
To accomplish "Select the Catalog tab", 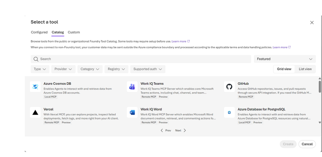I will (58, 32).
